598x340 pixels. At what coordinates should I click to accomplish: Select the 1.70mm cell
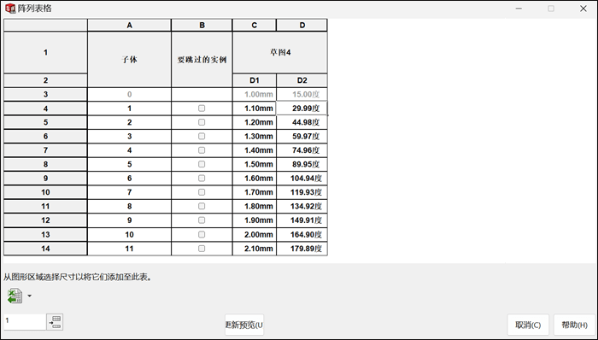[255, 192]
